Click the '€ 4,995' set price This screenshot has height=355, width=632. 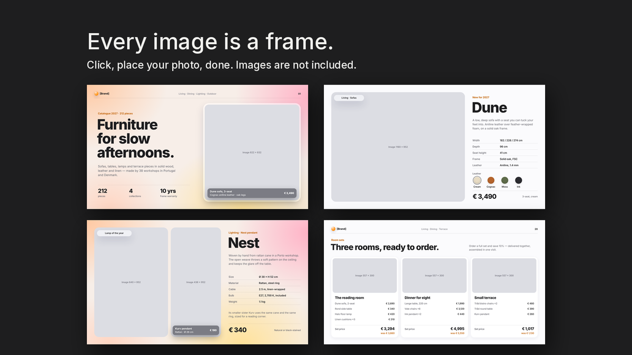click(457, 329)
